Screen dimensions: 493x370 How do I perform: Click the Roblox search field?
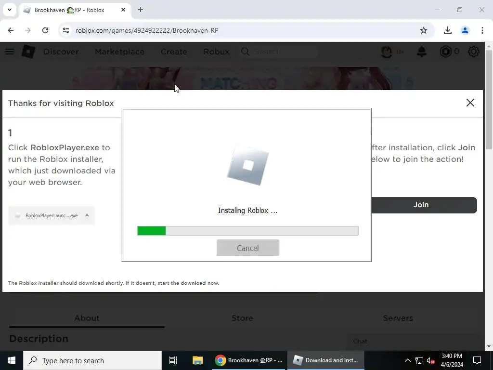pyautogui.click(x=279, y=52)
